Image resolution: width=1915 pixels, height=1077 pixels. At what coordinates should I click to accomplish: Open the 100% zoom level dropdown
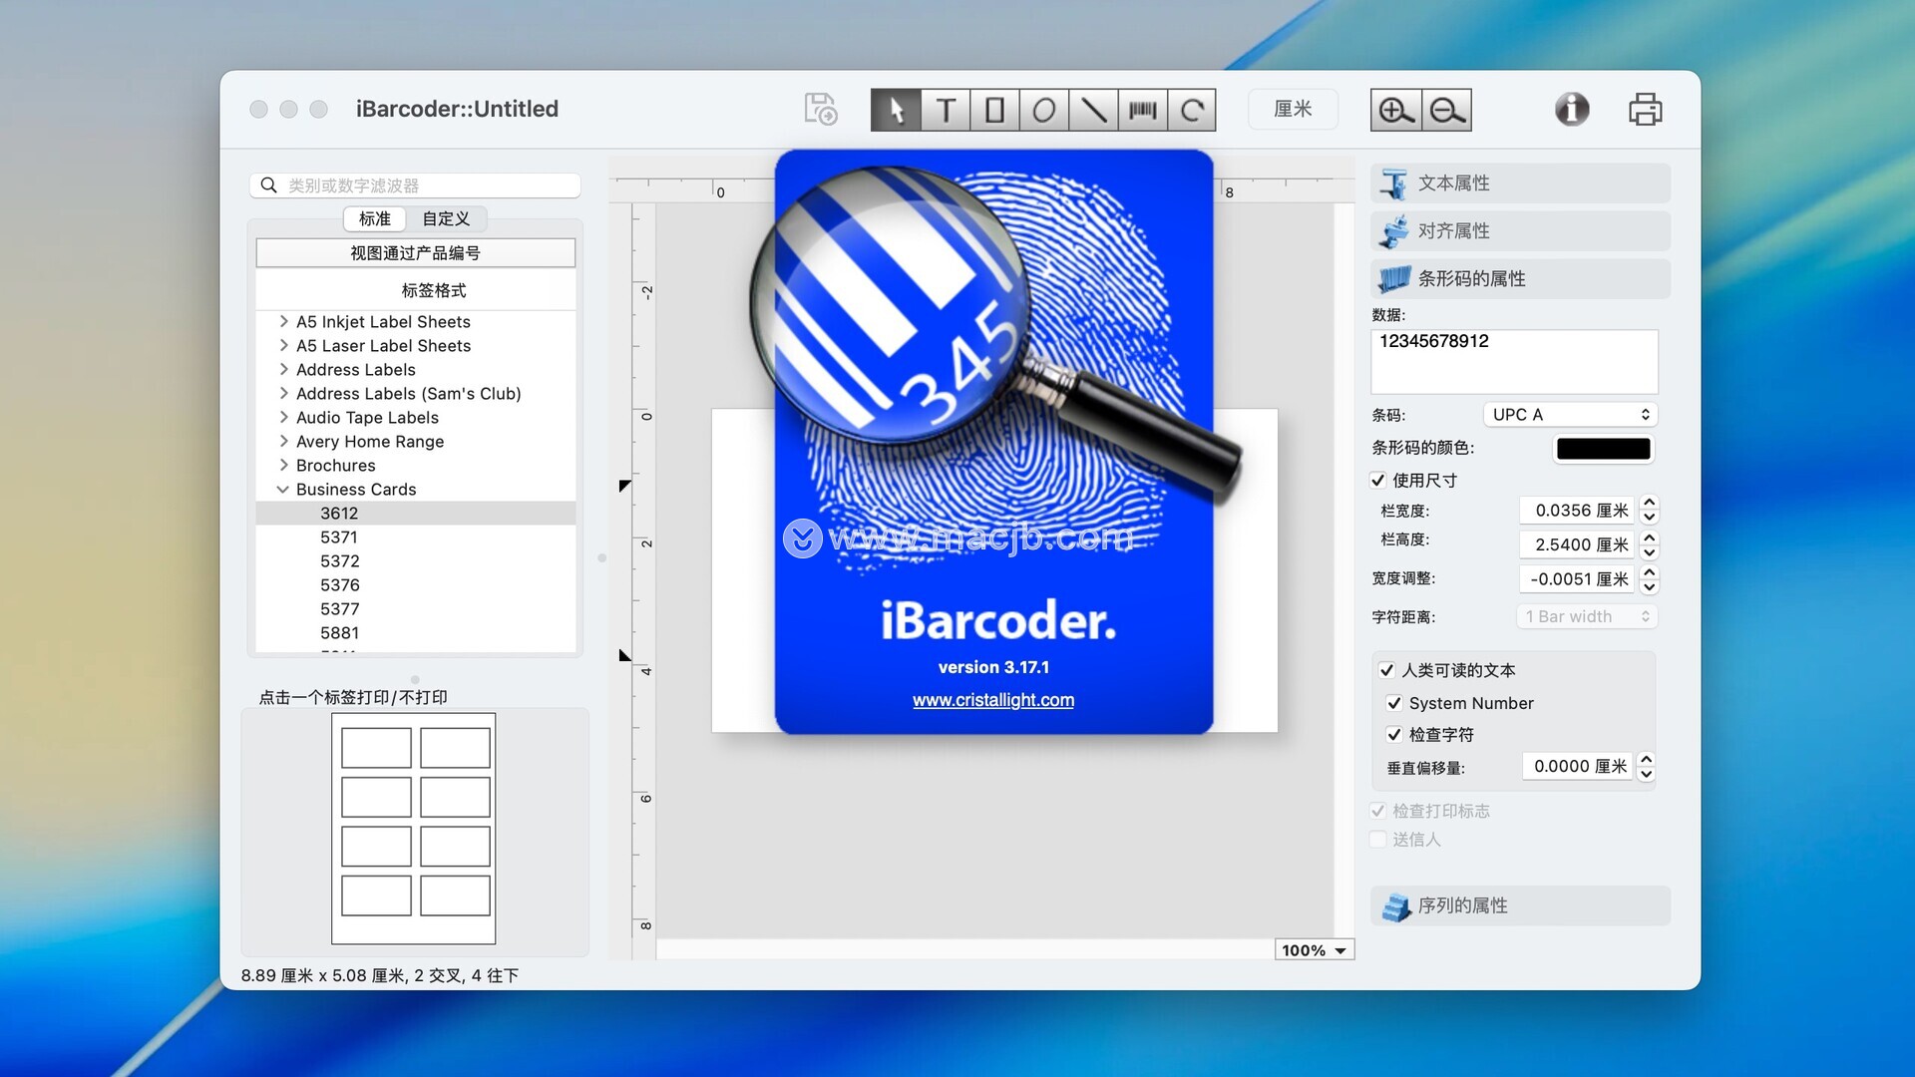[1314, 950]
